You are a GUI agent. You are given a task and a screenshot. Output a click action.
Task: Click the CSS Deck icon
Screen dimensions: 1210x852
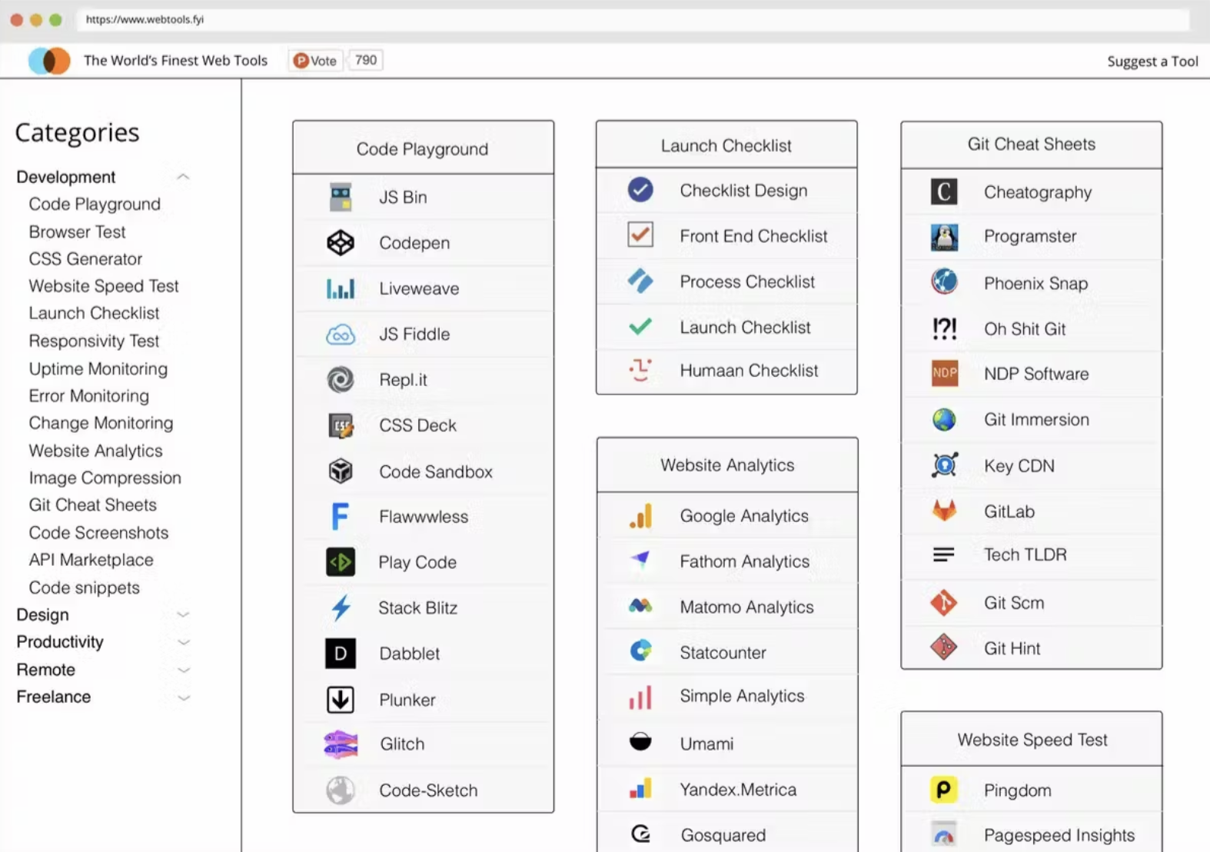point(341,425)
